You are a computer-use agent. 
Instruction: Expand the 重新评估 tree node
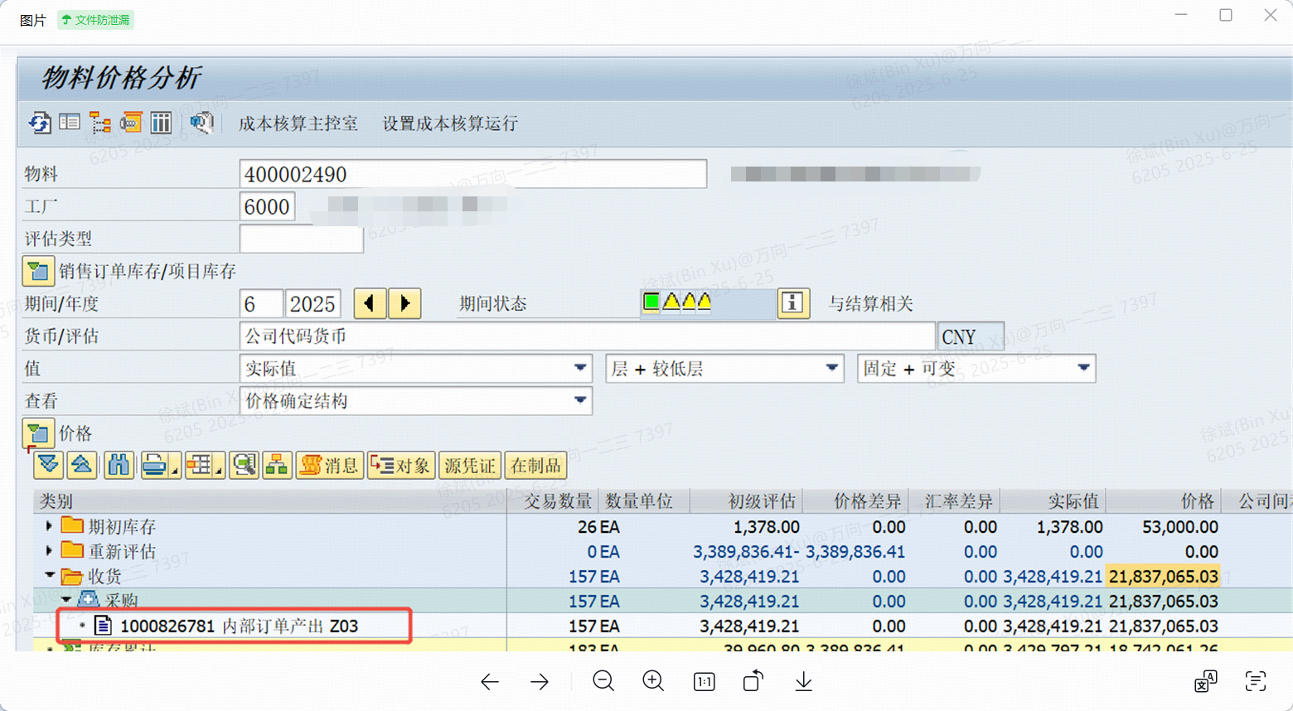point(49,551)
